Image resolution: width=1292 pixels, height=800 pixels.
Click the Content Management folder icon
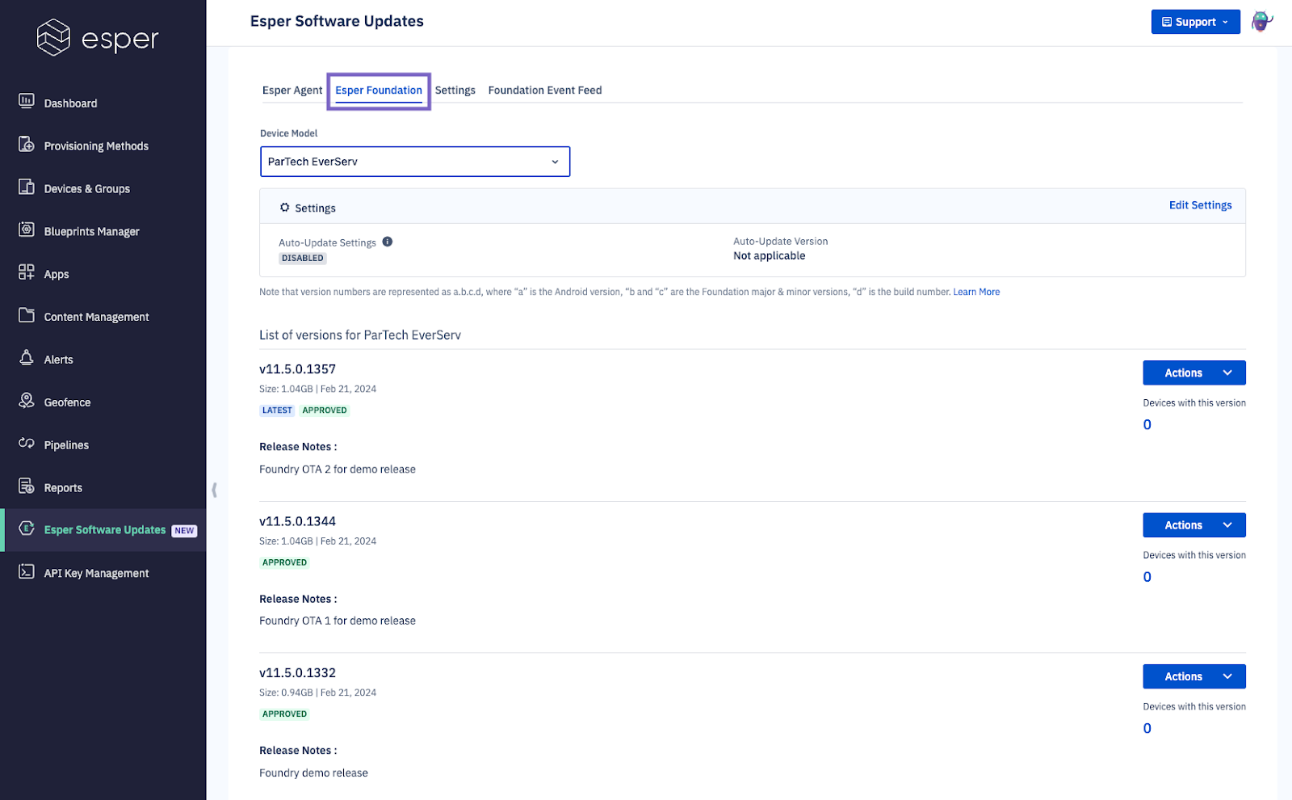[27, 315]
